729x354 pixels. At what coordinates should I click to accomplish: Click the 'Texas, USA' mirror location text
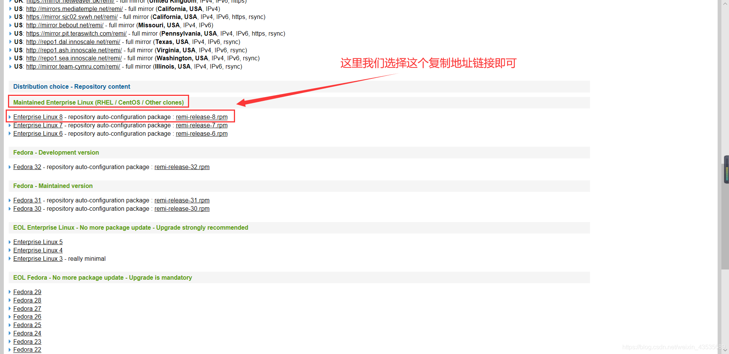(172, 42)
